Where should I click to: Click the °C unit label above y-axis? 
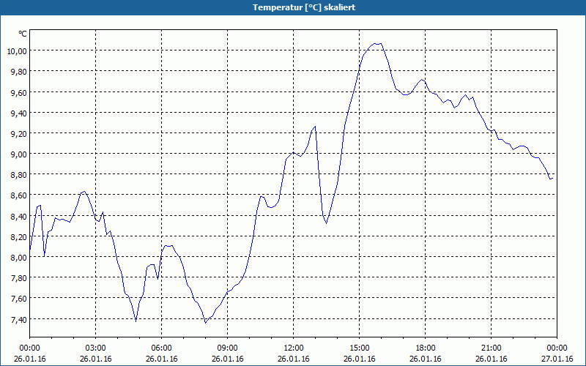[23, 34]
